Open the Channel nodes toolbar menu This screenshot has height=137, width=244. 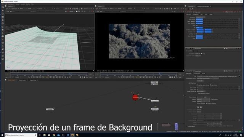pyautogui.click(x=3, y=17)
